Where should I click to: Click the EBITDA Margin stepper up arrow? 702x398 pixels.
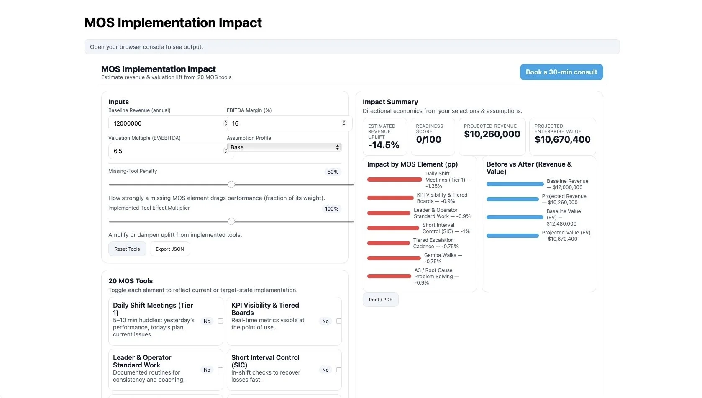tap(344, 121)
